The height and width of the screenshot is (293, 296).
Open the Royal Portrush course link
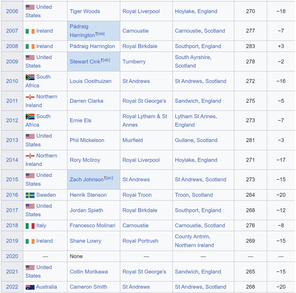(140, 241)
